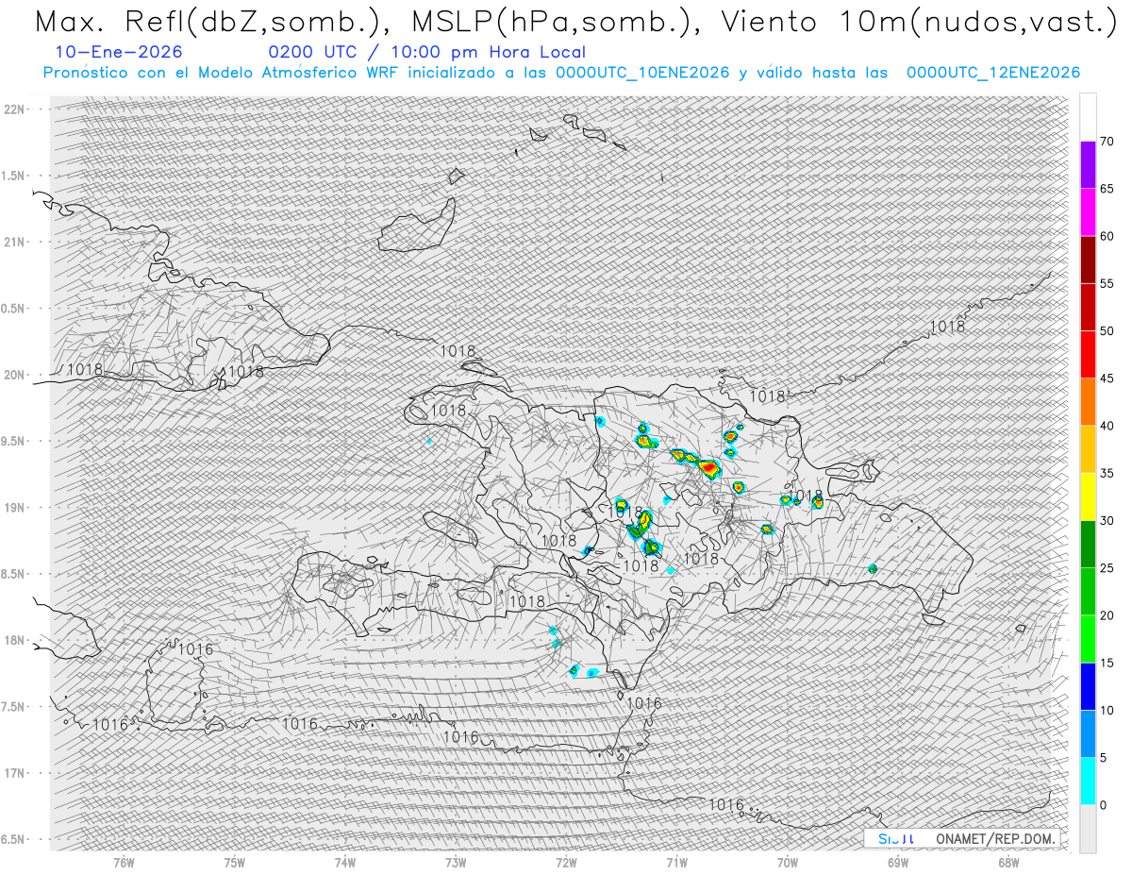Viewport: 1132px width, 875px height.
Task: Click the '72W' longitude label
Action: 566,862
